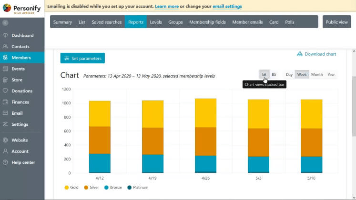This screenshot has height=200, width=356.
Task: Click the Personify Wild Apricot logo
Action: 22,9
